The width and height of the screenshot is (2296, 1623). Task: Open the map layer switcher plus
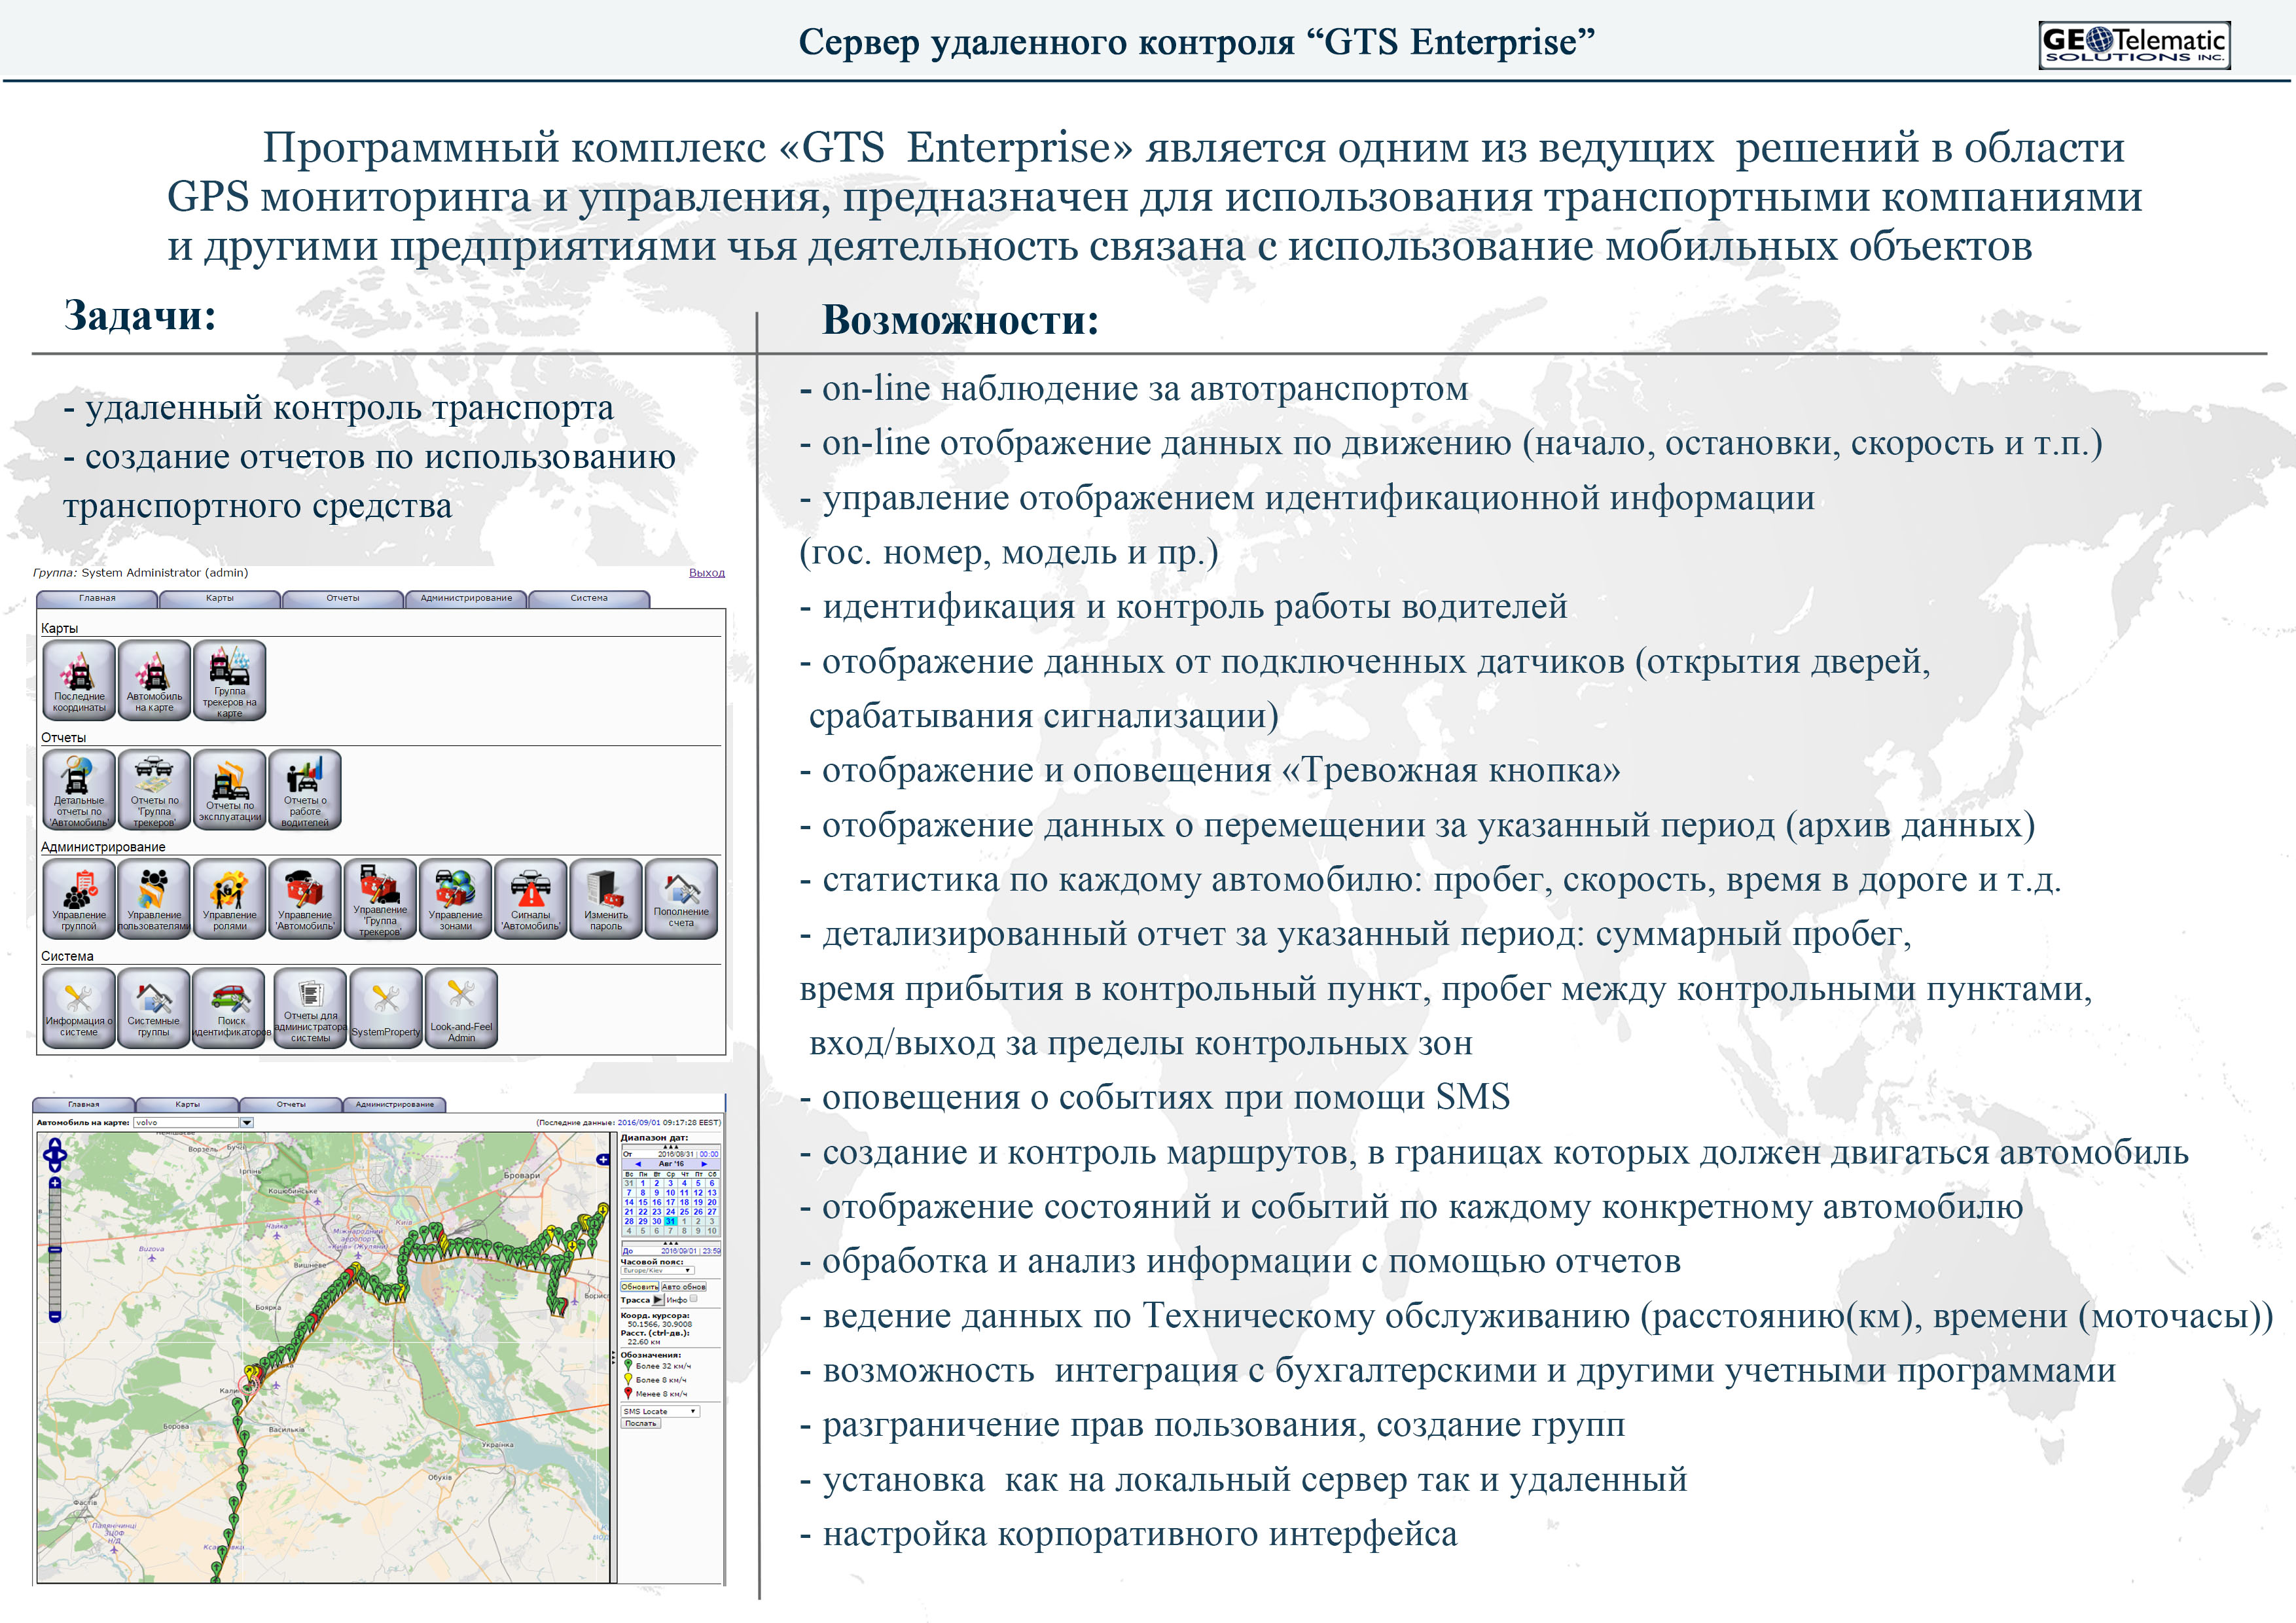(x=603, y=1160)
